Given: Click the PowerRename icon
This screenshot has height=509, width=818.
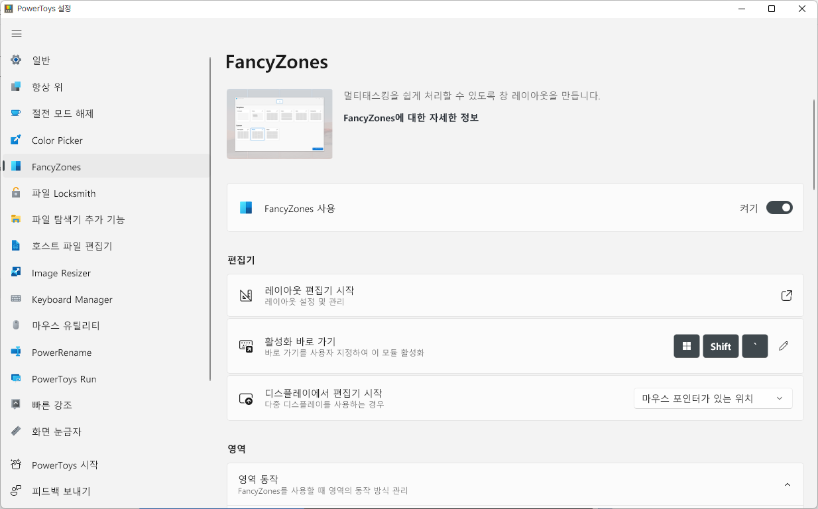Looking at the screenshot, I should pos(16,352).
